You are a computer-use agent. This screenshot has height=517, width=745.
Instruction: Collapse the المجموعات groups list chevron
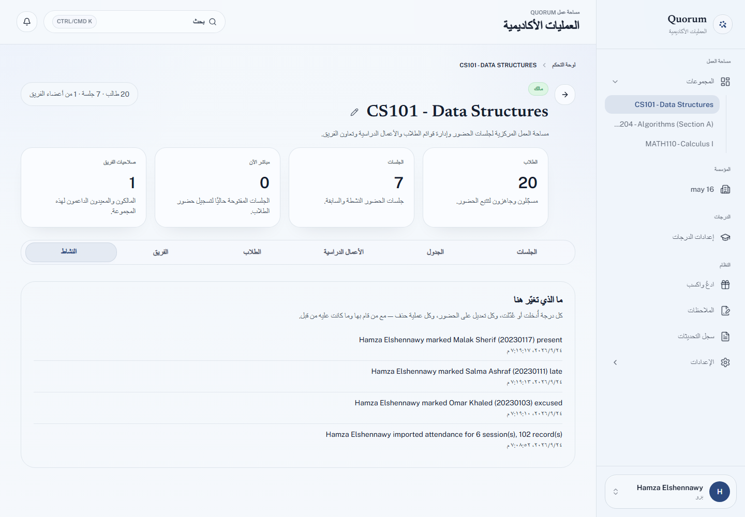pos(615,82)
